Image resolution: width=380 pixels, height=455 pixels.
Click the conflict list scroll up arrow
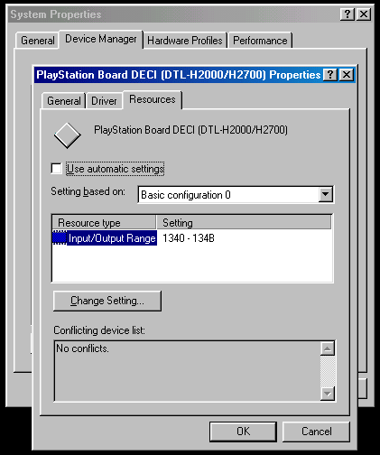pyautogui.click(x=328, y=348)
